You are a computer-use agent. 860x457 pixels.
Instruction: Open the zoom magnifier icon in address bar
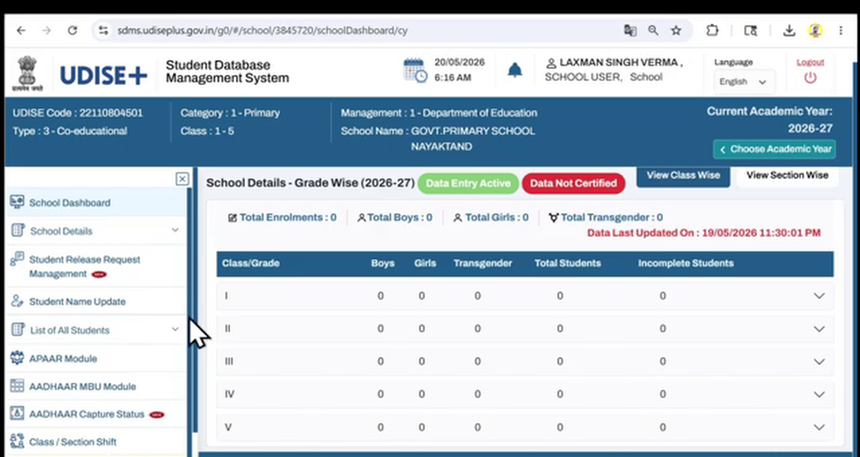653,30
